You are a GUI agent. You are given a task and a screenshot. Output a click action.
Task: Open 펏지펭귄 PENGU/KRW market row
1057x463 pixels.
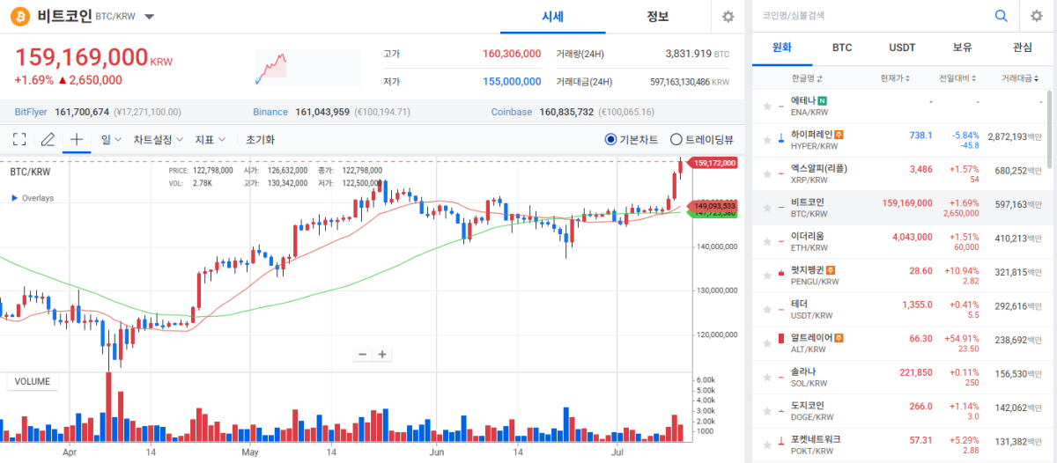click(902, 276)
